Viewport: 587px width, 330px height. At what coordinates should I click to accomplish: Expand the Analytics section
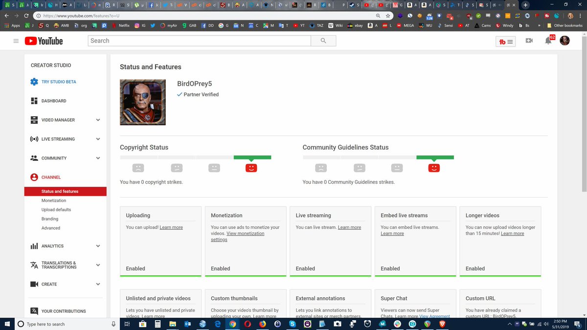98,246
